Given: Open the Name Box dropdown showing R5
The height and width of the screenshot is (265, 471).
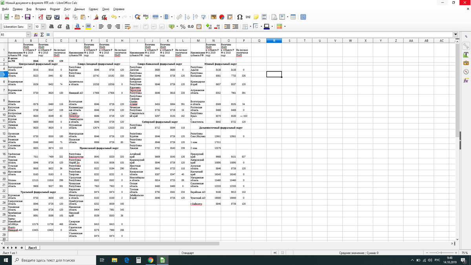Looking at the screenshot, I should [x=28, y=35].
